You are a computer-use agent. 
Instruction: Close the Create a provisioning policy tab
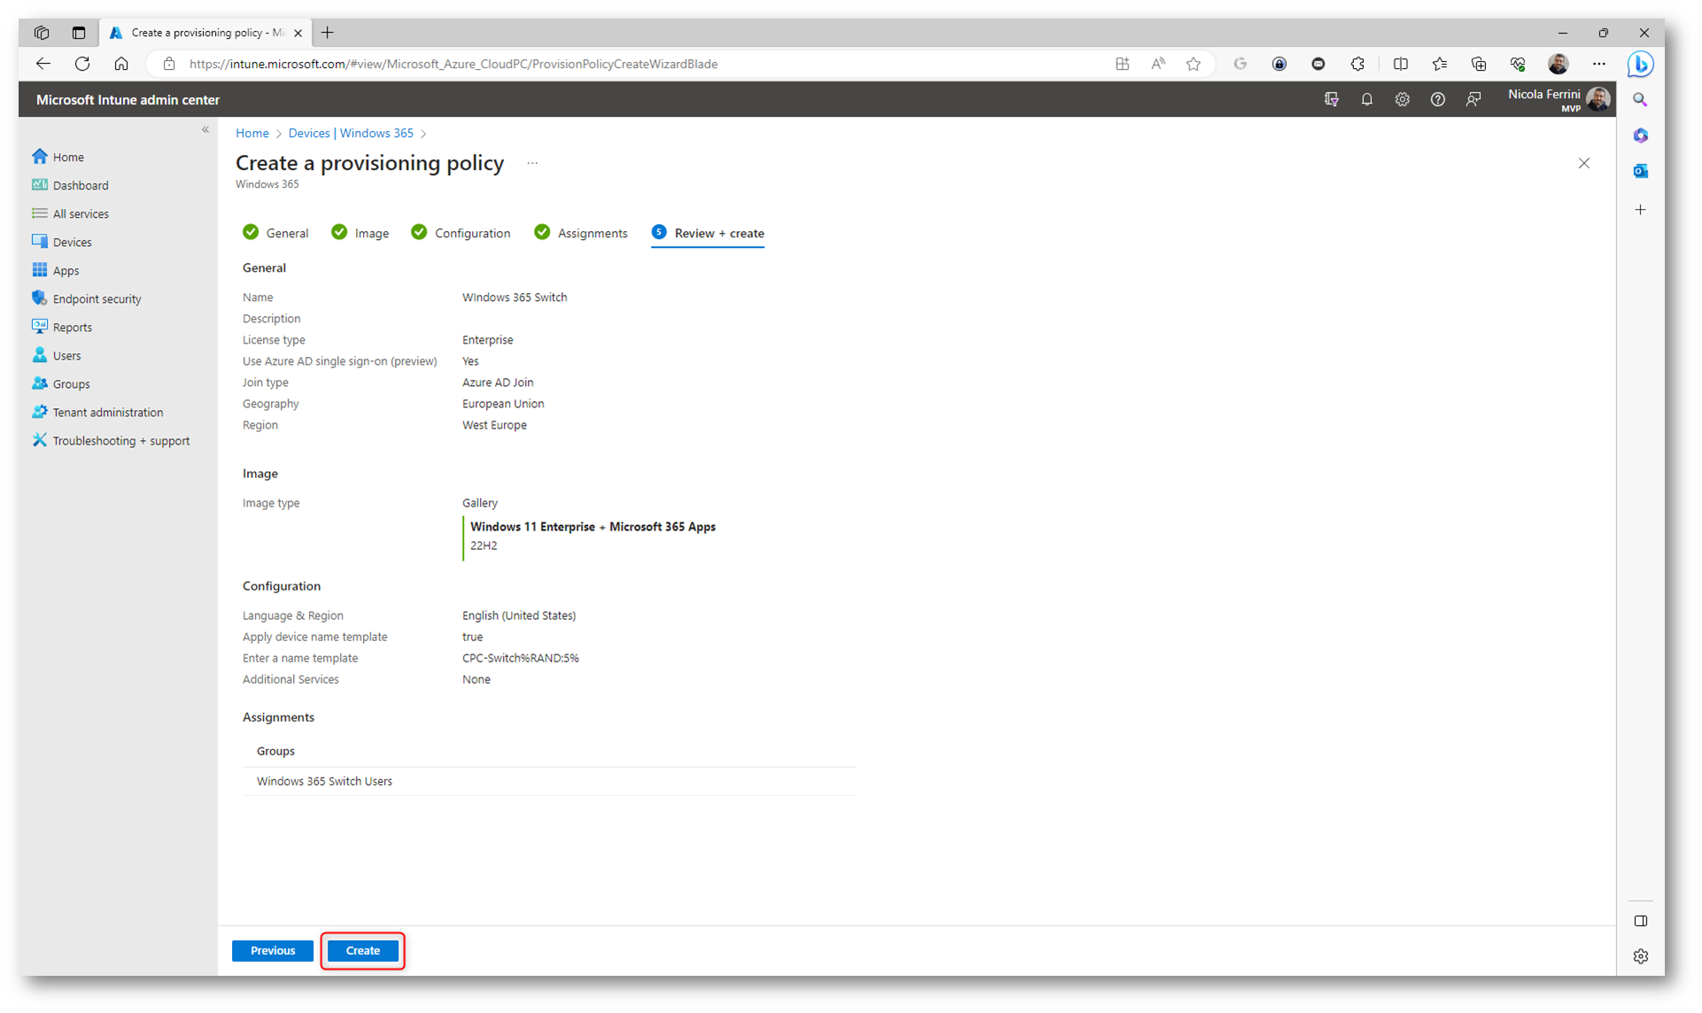click(298, 33)
